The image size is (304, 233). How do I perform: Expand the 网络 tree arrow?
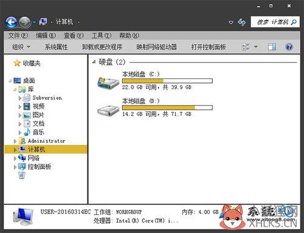tap(15, 158)
